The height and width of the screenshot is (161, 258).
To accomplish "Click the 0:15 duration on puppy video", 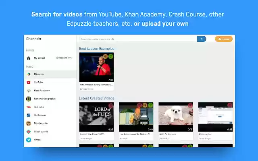I will pyautogui.click(x=190, y=130).
